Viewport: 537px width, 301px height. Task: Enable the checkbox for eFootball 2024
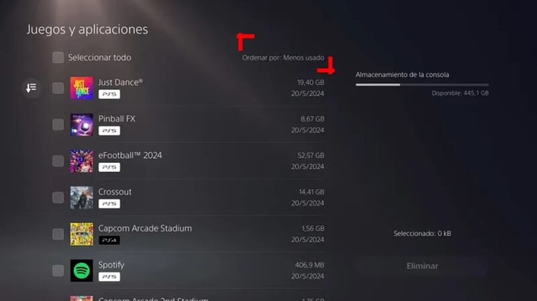(x=58, y=161)
